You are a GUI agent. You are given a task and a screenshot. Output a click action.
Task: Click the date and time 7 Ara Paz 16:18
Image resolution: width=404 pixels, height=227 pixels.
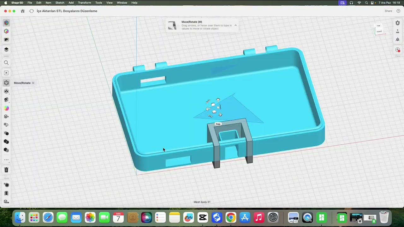pyautogui.click(x=389, y=3)
